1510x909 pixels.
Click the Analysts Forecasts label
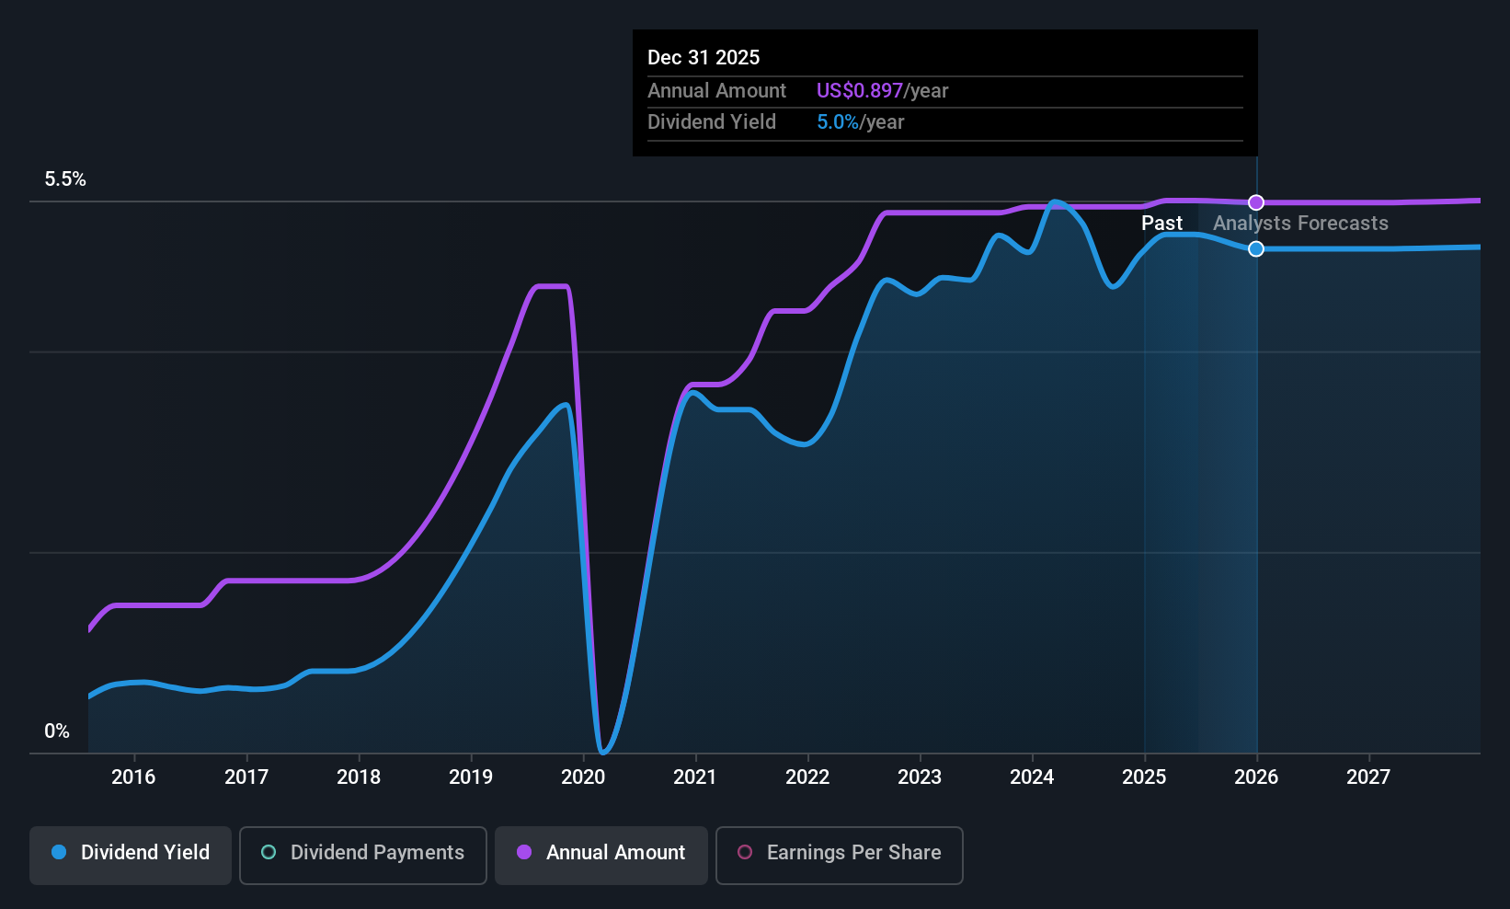click(x=1300, y=223)
